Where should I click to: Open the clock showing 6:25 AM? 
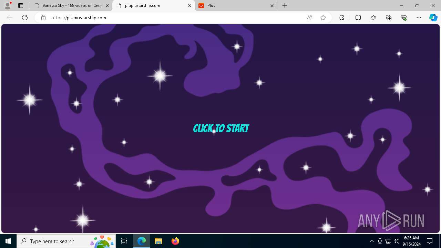tap(411, 241)
